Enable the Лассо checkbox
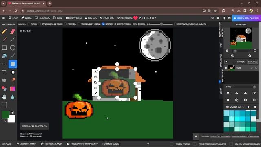This screenshot has width=261, height=147. tap(29, 24)
